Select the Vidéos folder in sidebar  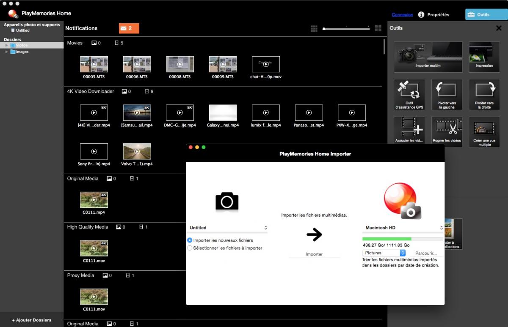point(32,45)
